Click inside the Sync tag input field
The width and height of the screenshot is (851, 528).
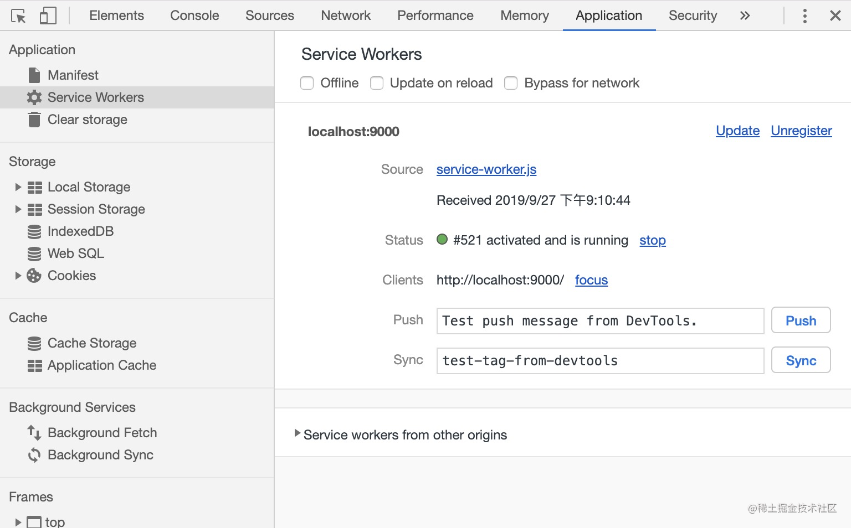tap(600, 360)
